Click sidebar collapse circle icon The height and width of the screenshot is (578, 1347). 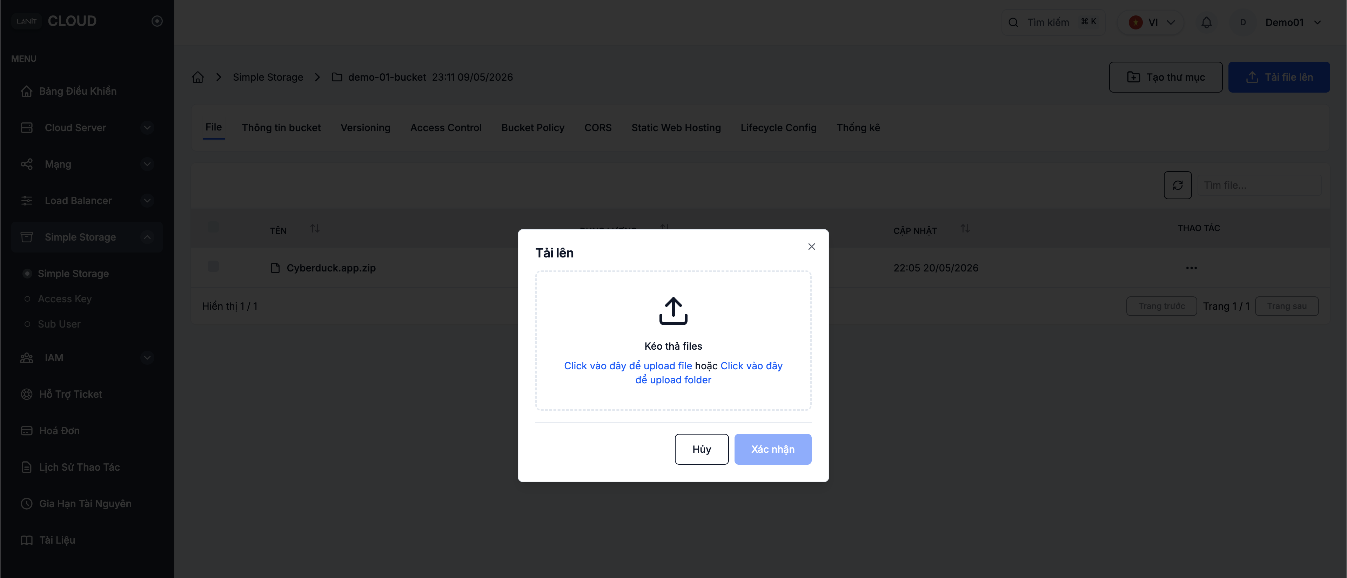[x=157, y=21]
